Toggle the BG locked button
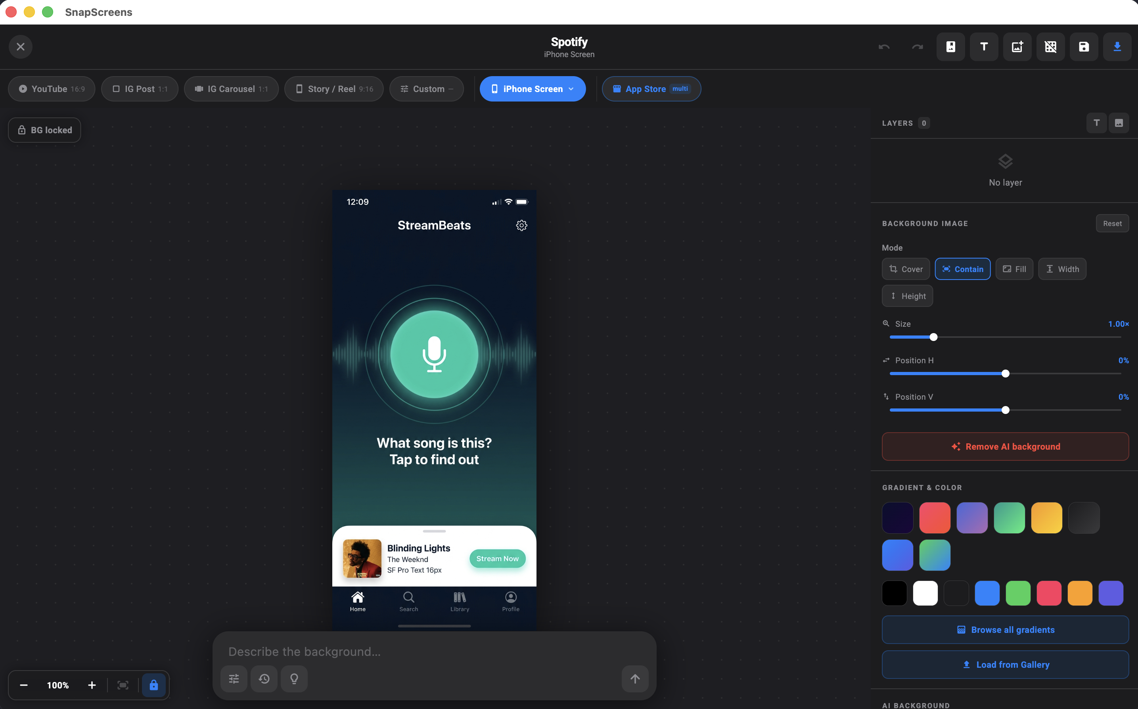 (x=44, y=130)
